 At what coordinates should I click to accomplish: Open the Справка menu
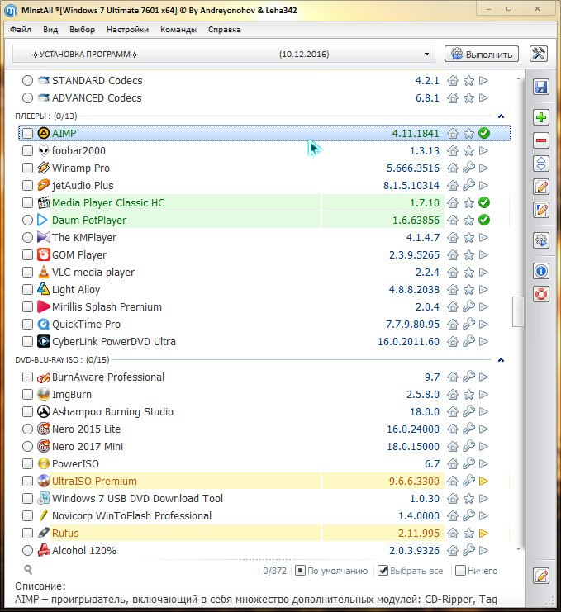click(225, 30)
